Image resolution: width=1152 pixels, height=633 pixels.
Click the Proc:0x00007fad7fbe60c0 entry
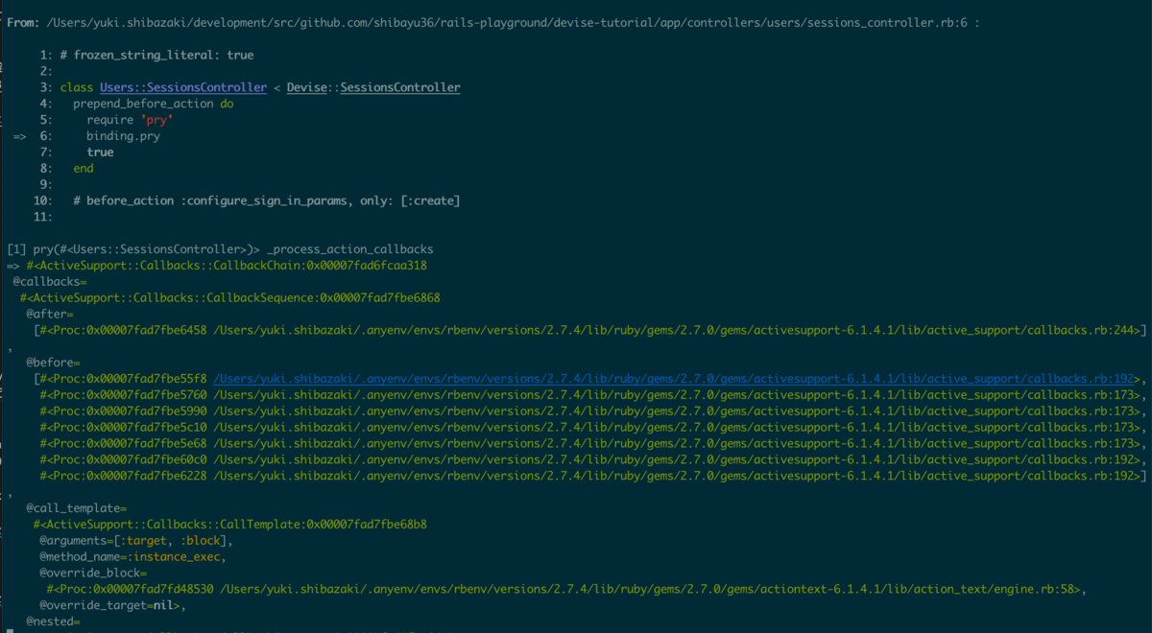click(x=590, y=460)
